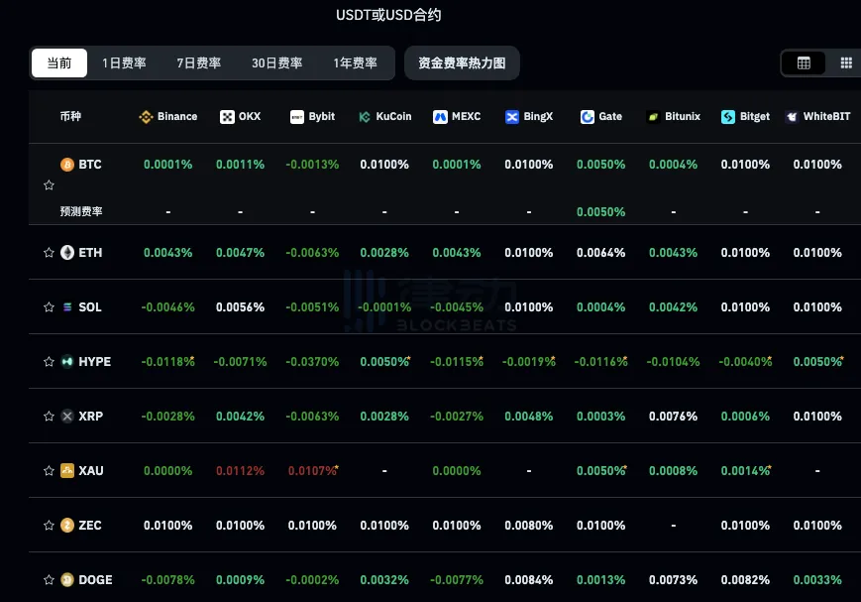Click the Bitunix exchange logo icon

653,117
